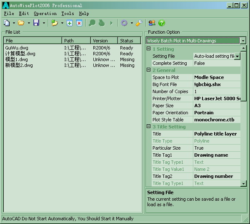Click the Drawing name value
The height and width of the screenshot is (224, 250).
[x=217, y=155]
